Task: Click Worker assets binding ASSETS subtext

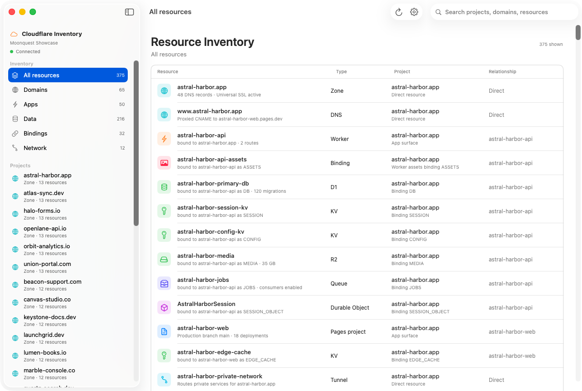Action: click(x=425, y=167)
